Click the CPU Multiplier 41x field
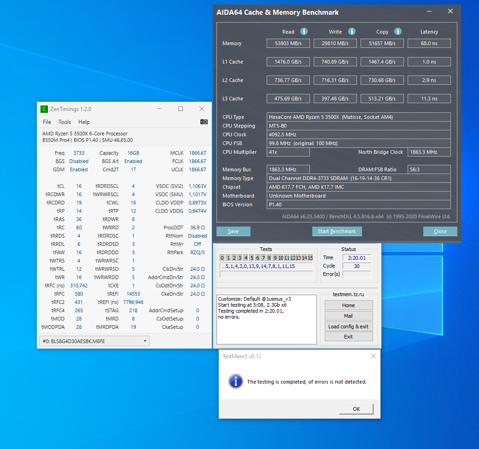Image resolution: width=479 pixels, height=449 pixels. [288, 152]
